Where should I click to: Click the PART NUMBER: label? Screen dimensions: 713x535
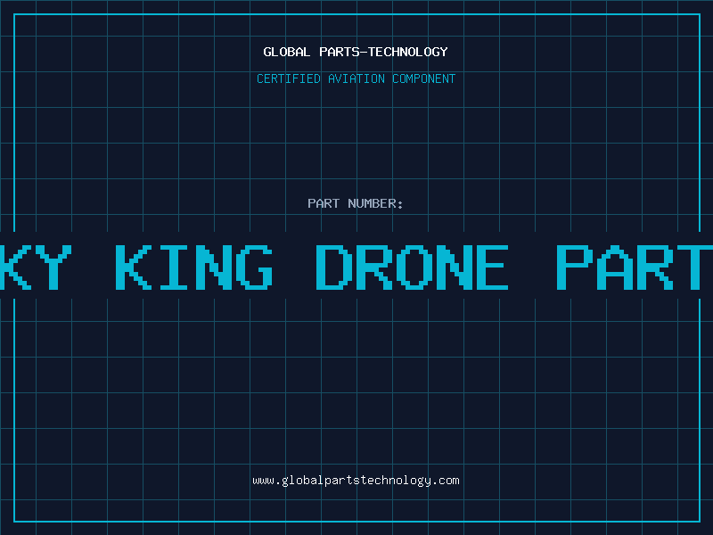[x=355, y=203]
